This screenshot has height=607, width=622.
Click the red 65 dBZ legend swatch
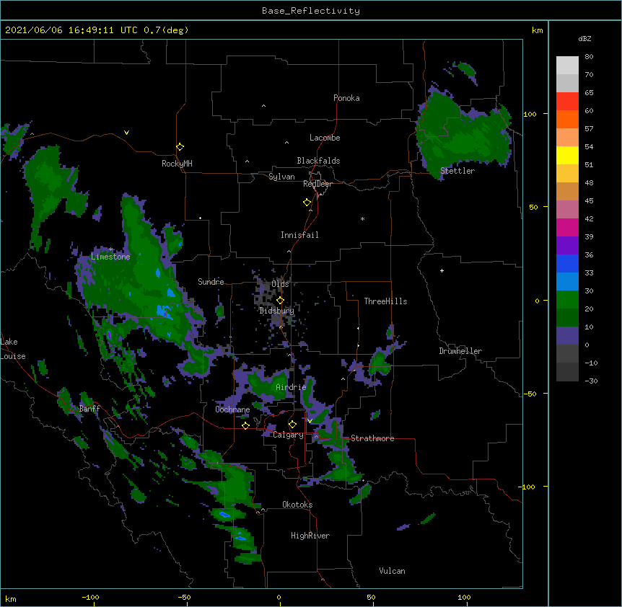pos(567,101)
